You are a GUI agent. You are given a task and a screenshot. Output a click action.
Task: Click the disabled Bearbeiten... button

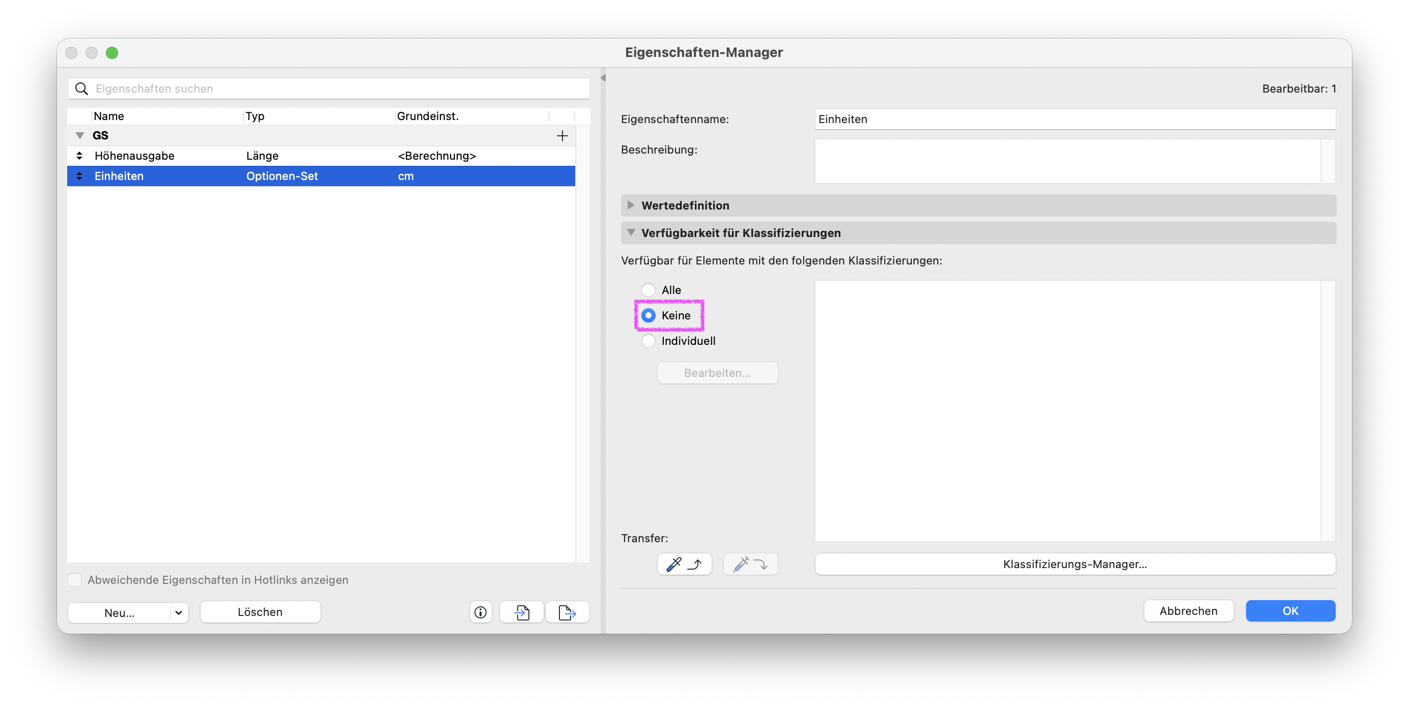coord(717,373)
